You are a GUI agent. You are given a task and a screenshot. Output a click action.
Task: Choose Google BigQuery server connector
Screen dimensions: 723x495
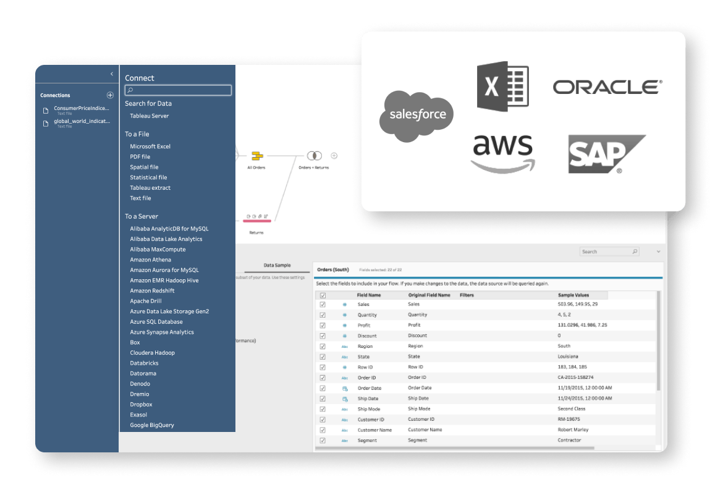click(152, 425)
